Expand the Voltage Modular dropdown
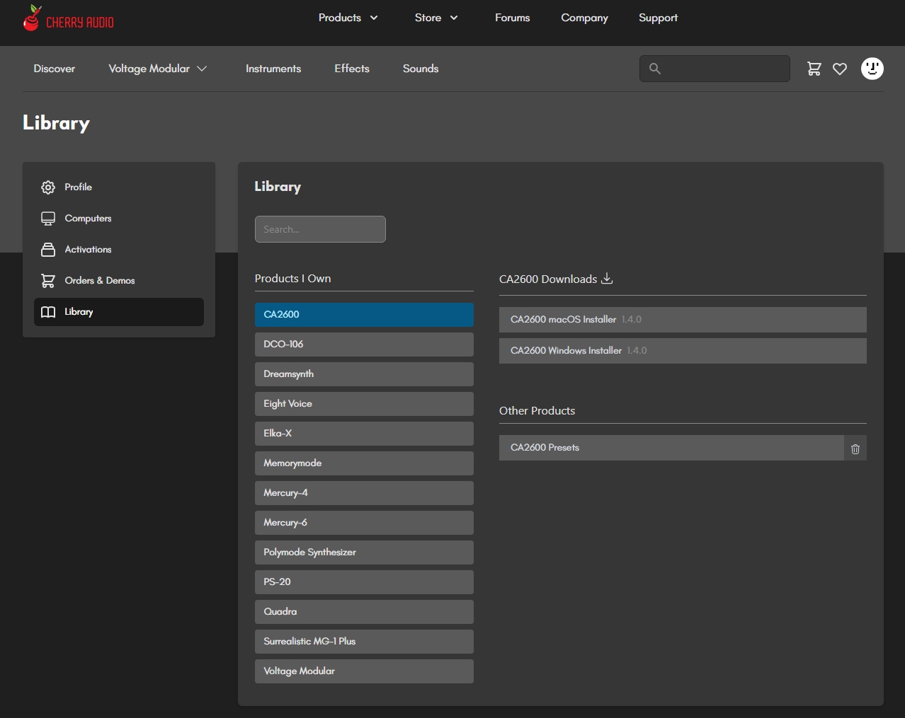This screenshot has height=718, width=905. tap(157, 69)
